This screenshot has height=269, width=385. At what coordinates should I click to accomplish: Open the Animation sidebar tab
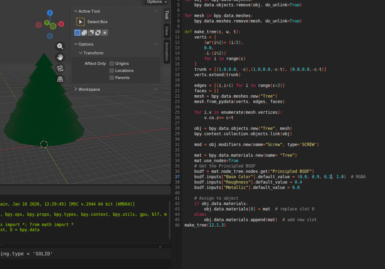[x=167, y=51]
